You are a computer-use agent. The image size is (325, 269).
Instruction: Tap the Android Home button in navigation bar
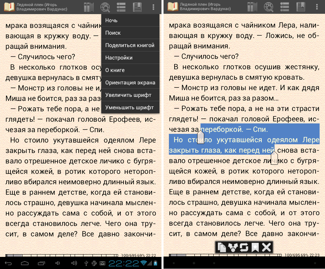coord(25,263)
